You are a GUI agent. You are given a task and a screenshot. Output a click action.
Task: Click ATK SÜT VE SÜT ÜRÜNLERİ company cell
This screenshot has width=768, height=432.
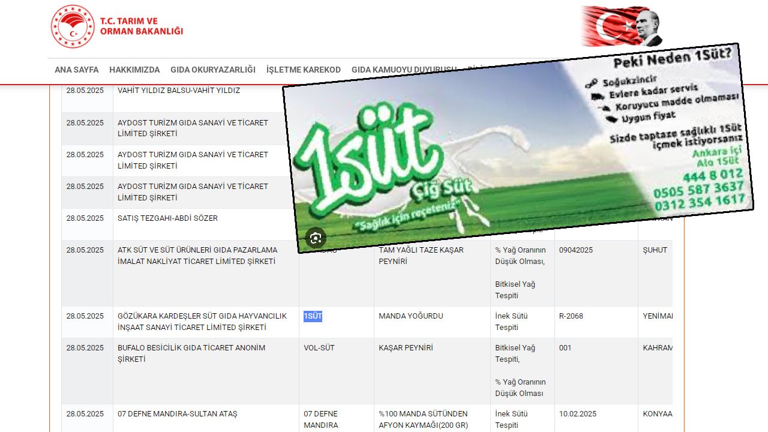(206, 274)
